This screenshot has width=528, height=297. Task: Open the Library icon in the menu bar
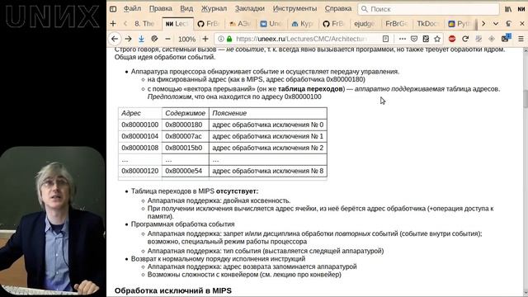pyautogui.click(x=508, y=9)
